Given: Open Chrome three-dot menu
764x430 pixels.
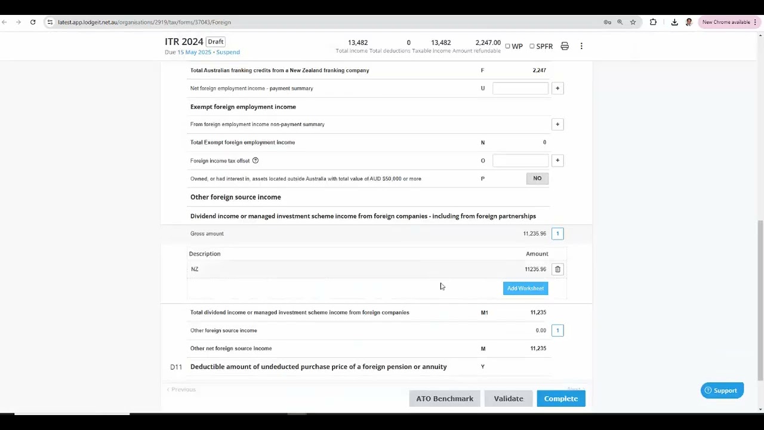Looking at the screenshot, I should 756,22.
